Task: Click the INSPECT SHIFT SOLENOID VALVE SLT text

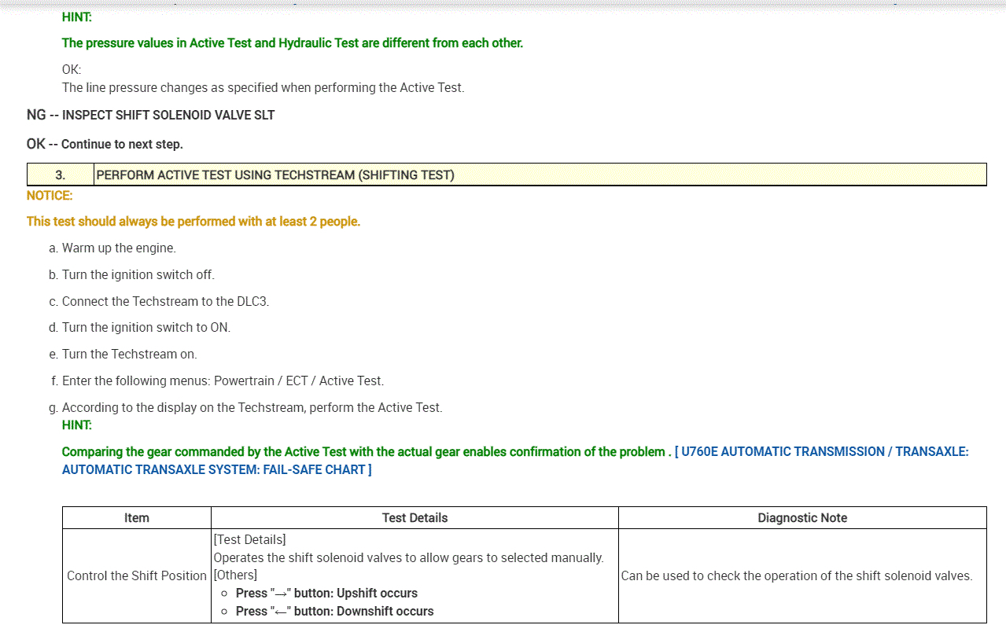Action: tap(168, 116)
